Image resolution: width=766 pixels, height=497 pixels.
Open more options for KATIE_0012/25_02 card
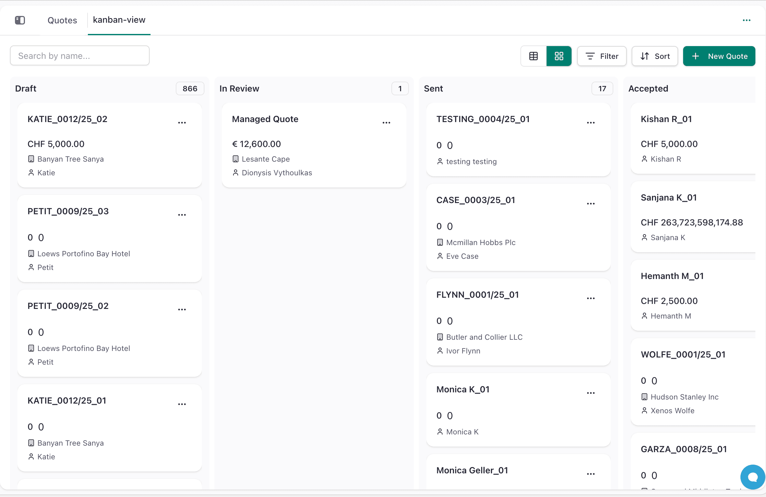(x=182, y=123)
